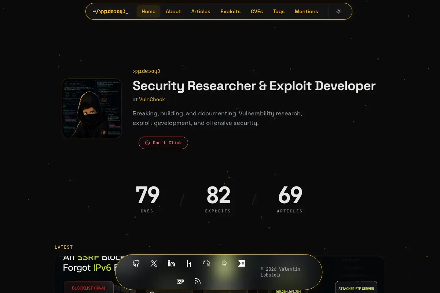Click the 69 Articles statistic
The height and width of the screenshot is (293, 440).
pyautogui.click(x=290, y=199)
